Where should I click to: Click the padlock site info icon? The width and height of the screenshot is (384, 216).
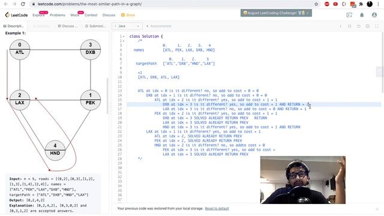click(34, 4)
